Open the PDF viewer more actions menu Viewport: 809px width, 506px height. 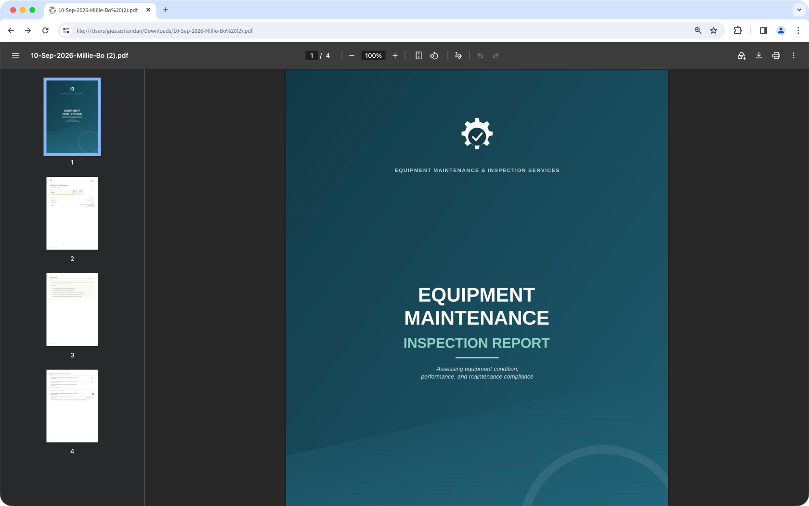[x=794, y=55]
